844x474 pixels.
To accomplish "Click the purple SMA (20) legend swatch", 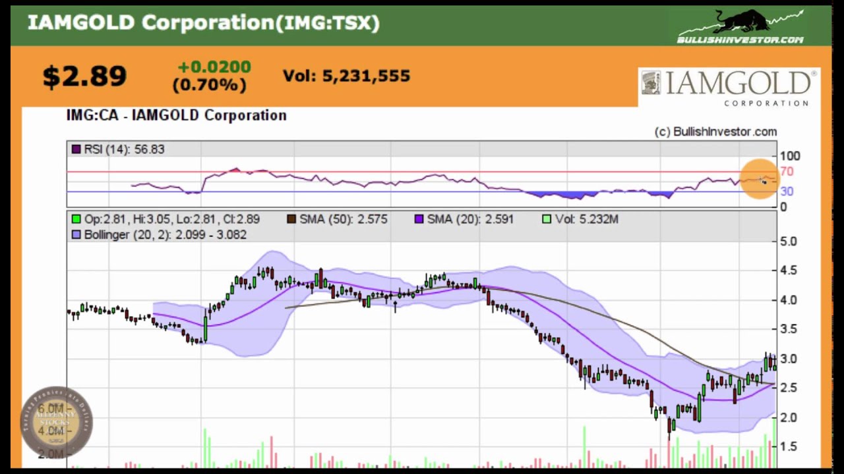I will [x=419, y=219].
